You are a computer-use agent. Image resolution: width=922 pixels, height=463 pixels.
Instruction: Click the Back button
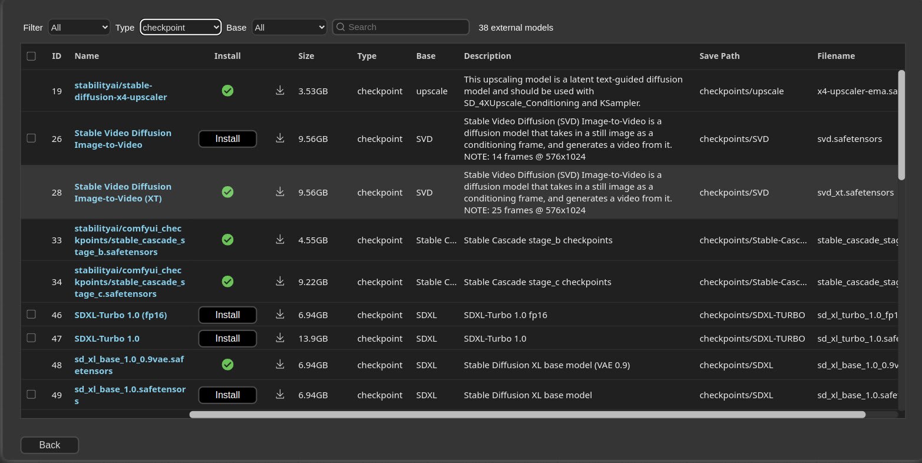coord(49,445)
